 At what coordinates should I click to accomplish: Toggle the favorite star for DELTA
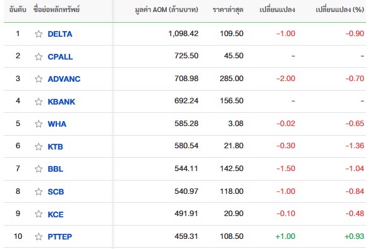pos(39,34)
